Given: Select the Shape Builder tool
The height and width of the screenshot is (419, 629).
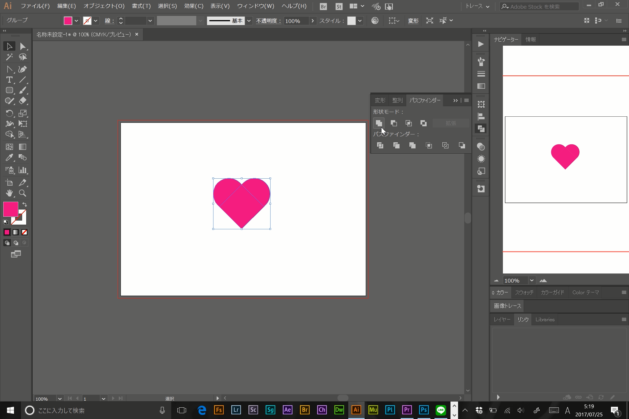Looking at the screenshot, I should tap(9, 134).
